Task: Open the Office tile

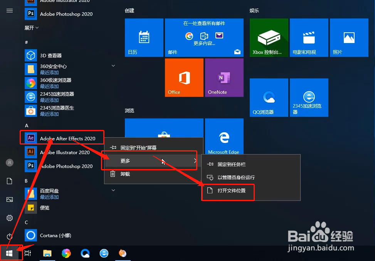Action: point(184,78)
